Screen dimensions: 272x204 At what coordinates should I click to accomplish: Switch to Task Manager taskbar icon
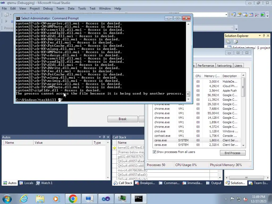click(122, 199)
